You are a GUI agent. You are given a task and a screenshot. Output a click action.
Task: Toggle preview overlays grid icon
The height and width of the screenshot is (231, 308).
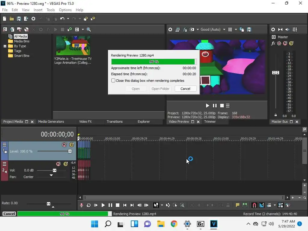(230, 29)
